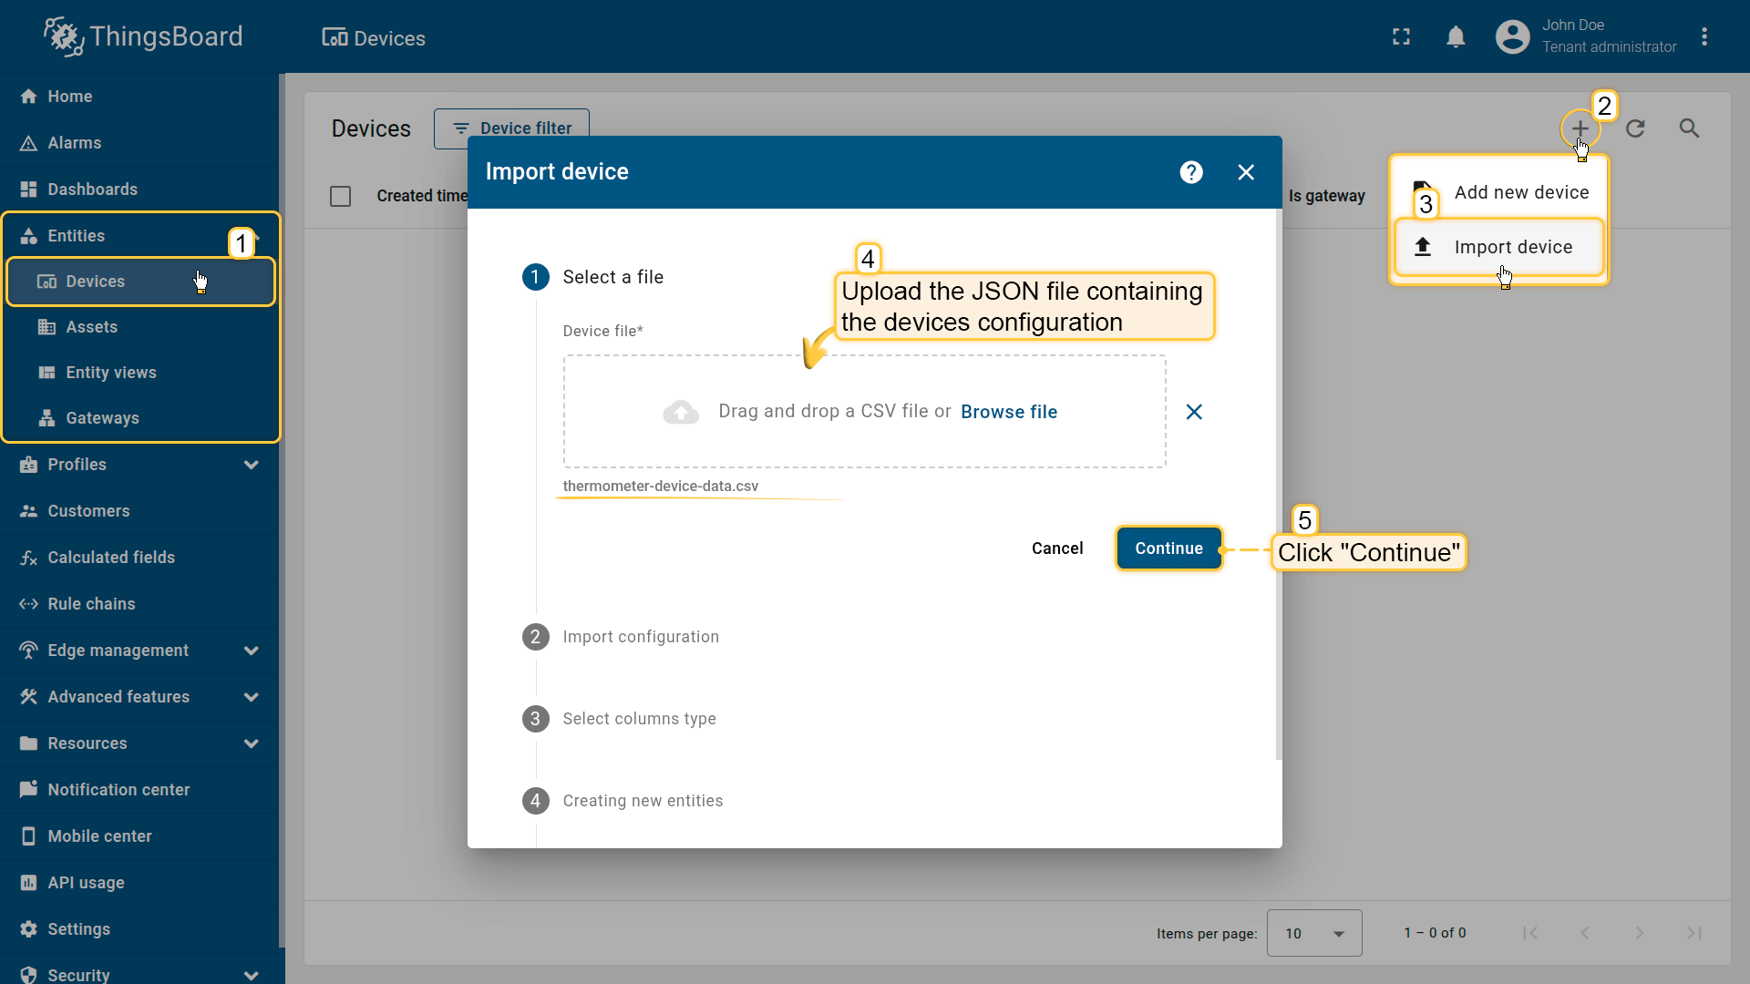
Task: Click the notifications bell icon
Action: coord(1456,37)
